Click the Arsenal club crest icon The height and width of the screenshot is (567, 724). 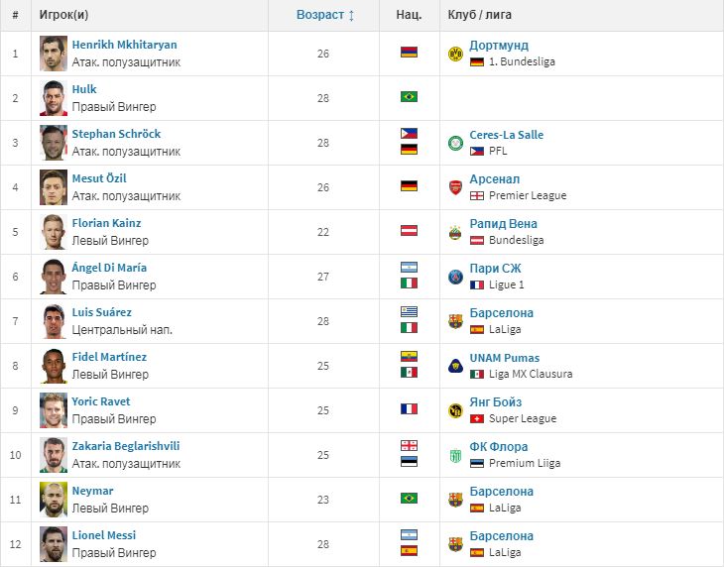(455, 187)
